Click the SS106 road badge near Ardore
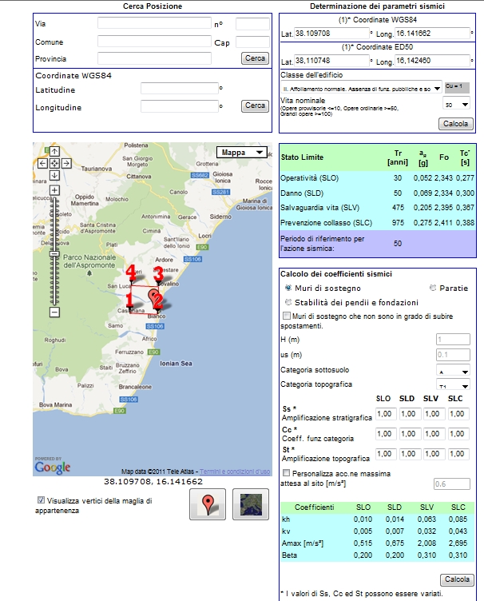This screenshot has height=601, width=484. pyautogui.click(x=192, y=260)
